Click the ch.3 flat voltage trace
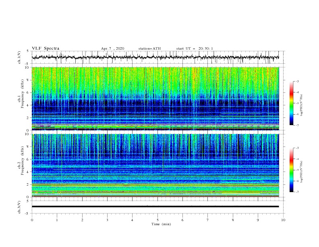Image resolution: width=319 pixels, height=247 pixels. [155, 207]
